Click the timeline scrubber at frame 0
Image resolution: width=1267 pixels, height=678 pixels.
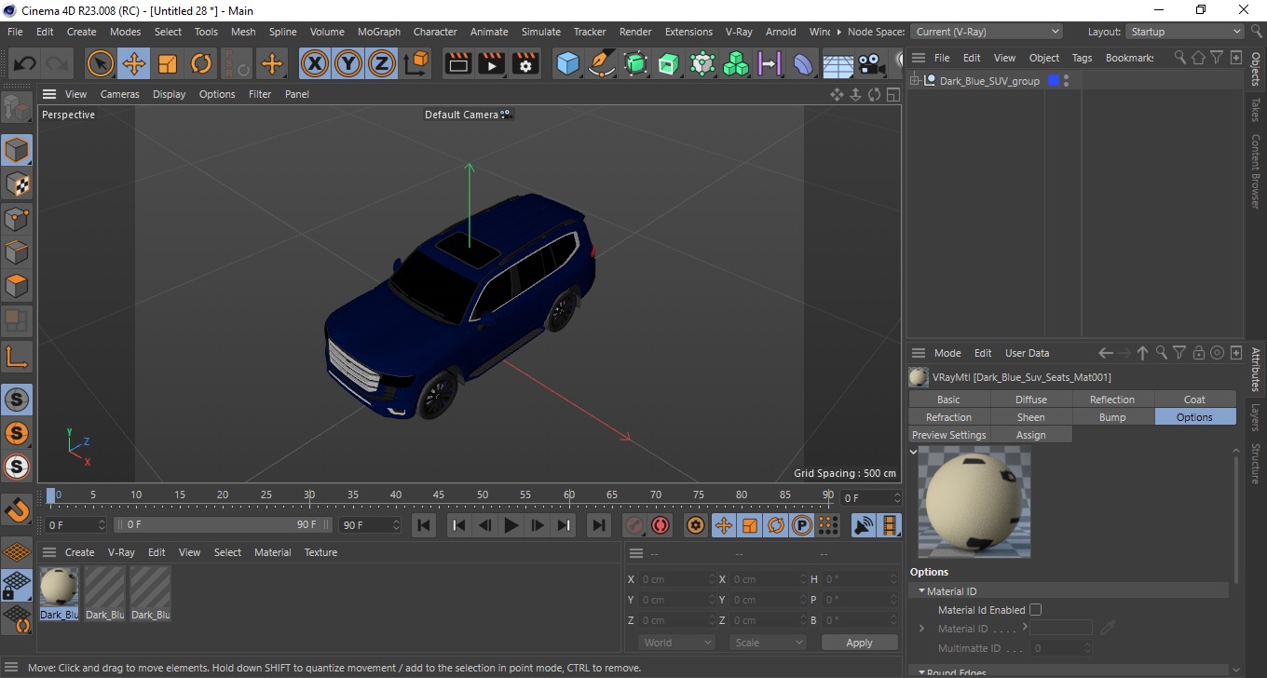pyautogui.click(x=50, y=495)
